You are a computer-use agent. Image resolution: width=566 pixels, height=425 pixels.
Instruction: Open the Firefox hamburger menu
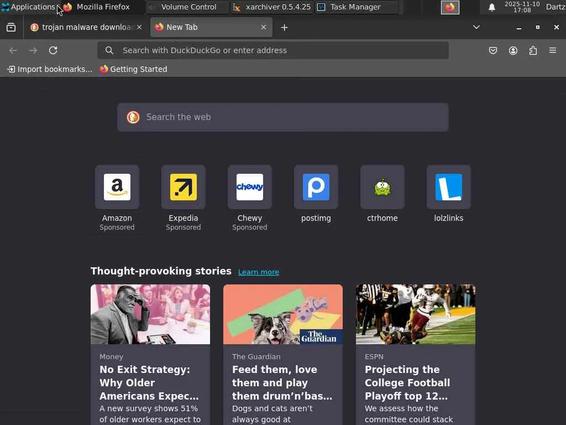[x=553, y=50]
